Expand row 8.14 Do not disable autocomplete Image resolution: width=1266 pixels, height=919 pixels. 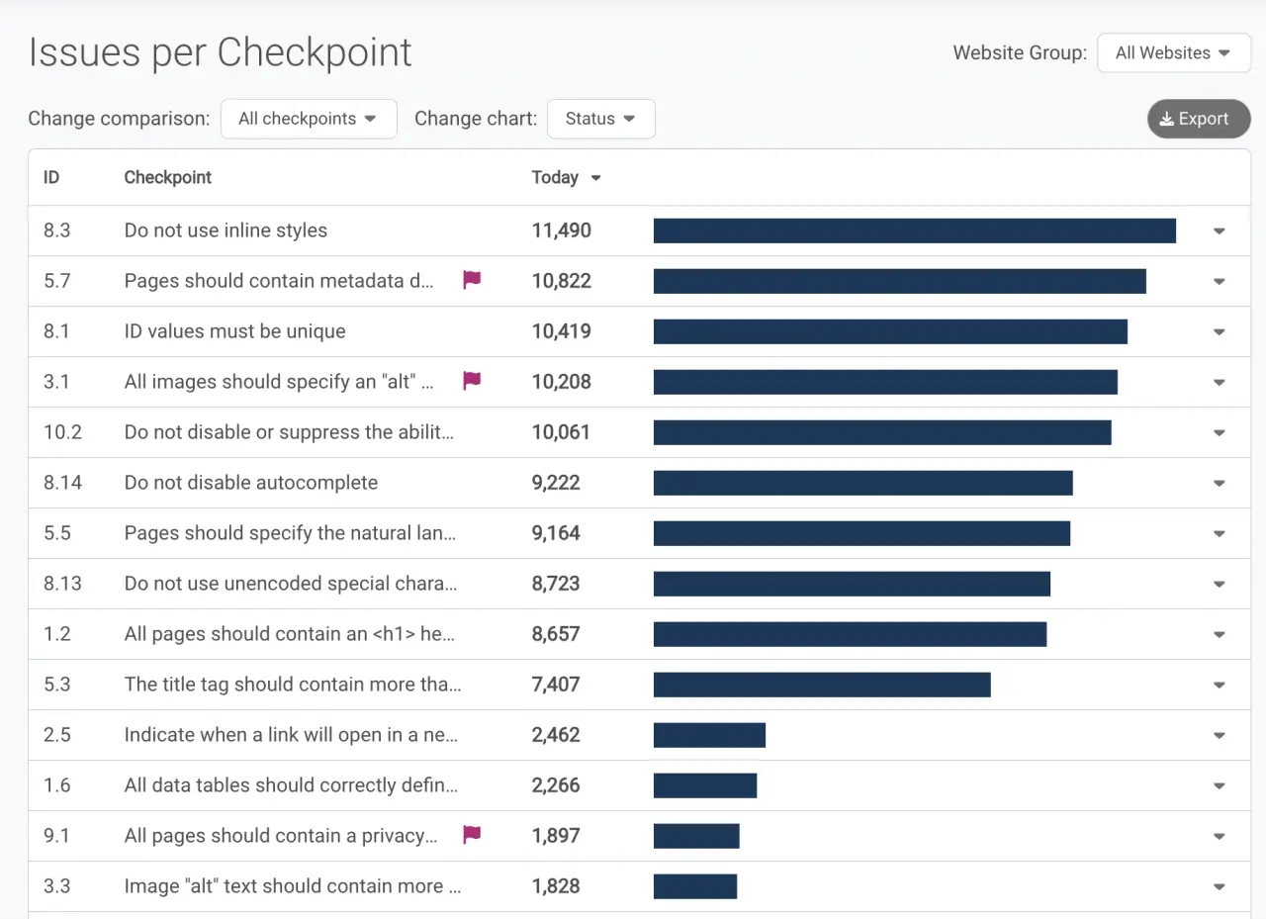[x=1219, y=483]
